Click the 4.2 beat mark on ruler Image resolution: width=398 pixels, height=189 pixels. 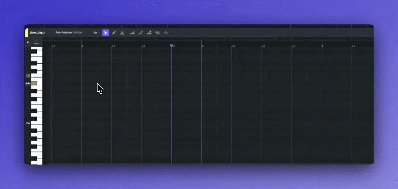pos(353,46)
